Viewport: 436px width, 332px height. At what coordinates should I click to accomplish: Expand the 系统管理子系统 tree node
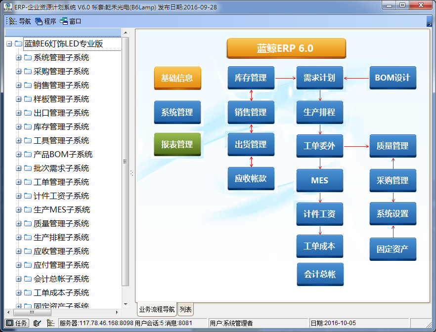click(x=19, y=57)
